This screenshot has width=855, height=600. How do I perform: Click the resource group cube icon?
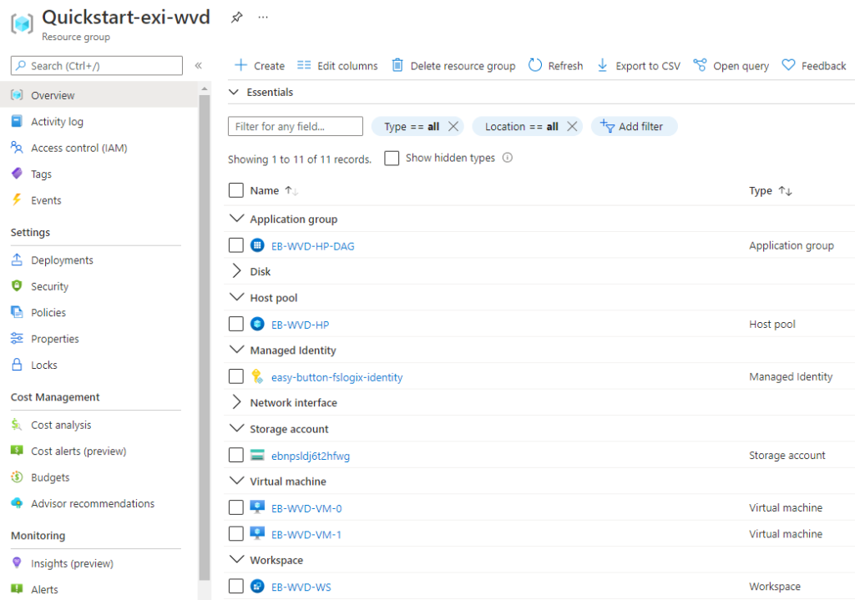pyautogui.click(x=23, y=23)
